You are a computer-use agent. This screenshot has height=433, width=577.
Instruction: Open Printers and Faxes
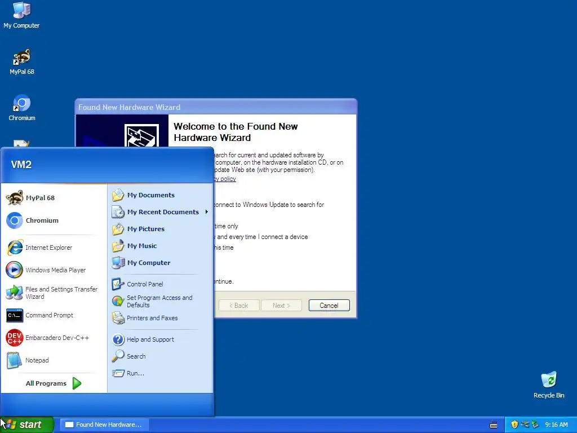160,318
